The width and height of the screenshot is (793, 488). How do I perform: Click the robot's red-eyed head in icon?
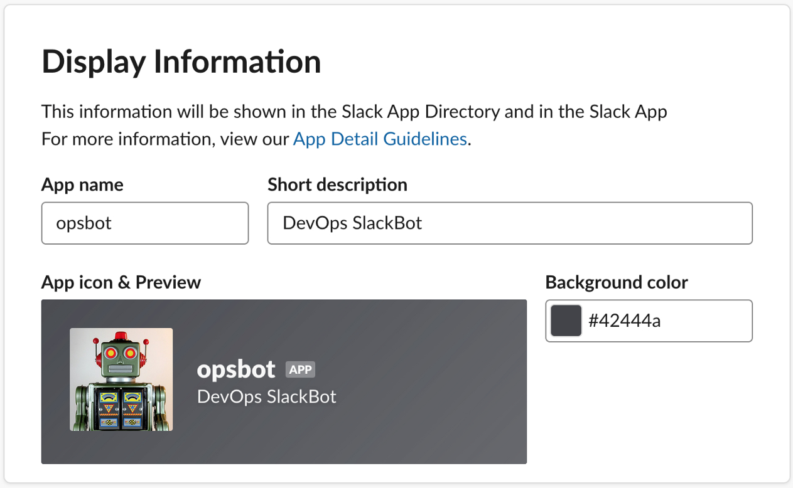pos(121,354)
